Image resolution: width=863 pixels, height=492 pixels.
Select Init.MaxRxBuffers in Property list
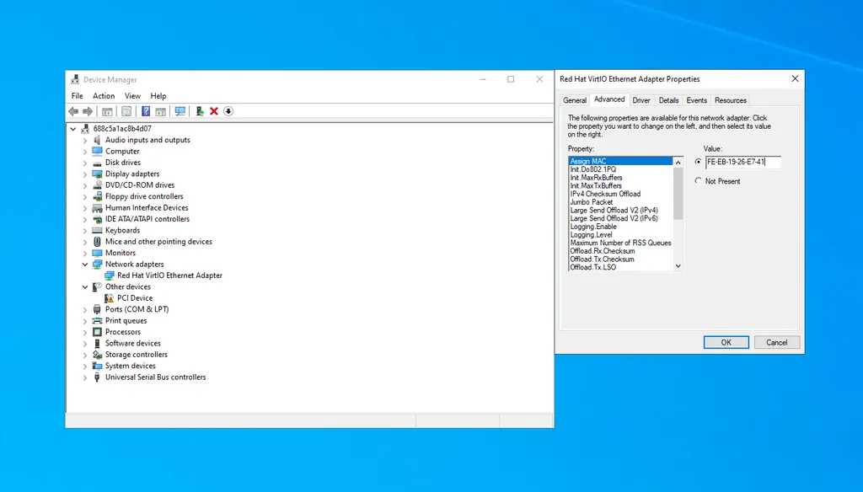[596, 178]
